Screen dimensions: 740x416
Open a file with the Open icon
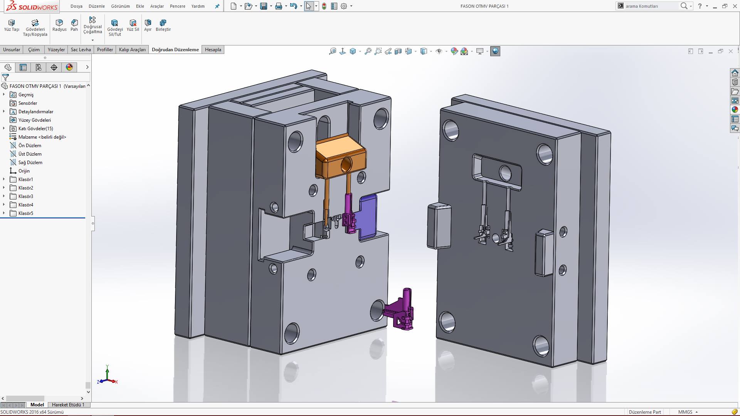pos(249,6)
